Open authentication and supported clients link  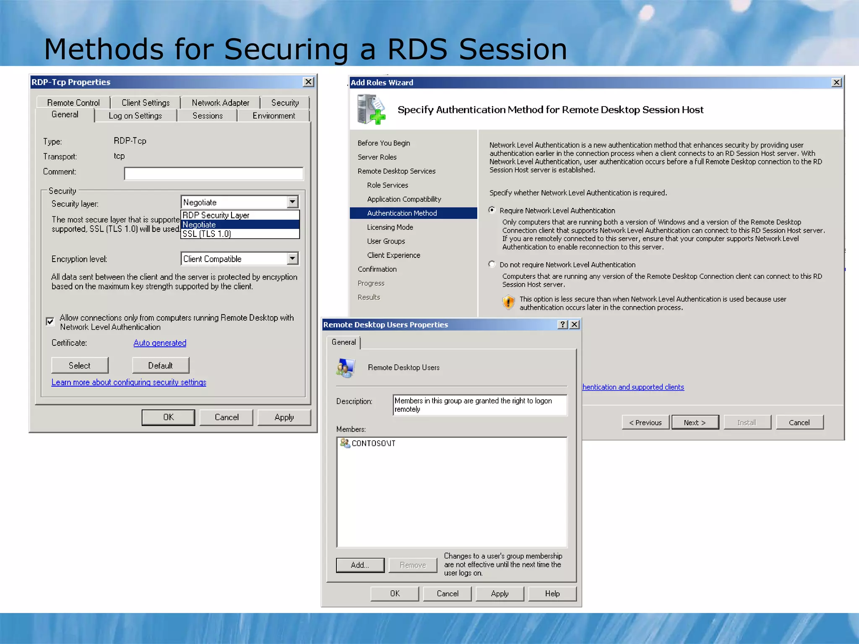point(633,387)
